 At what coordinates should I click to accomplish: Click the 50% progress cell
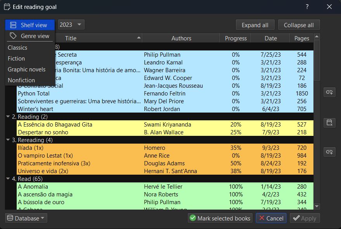pyautogui.click(x=236, y=163)
